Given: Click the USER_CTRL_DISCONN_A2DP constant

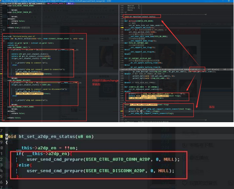Looking at the screenshot, I should coord(115,171).
